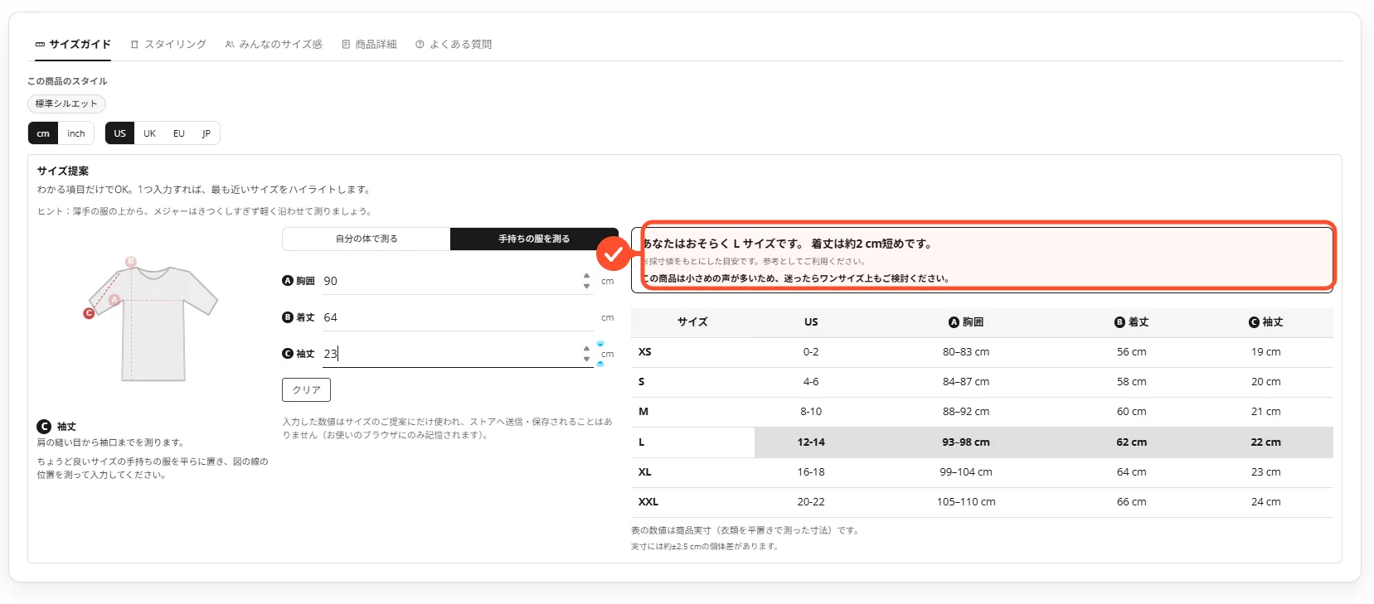This screenshot has height=604, width=1374.
Task: Increase the 胸囲 value with the up arrow
Action: [587, 276]
